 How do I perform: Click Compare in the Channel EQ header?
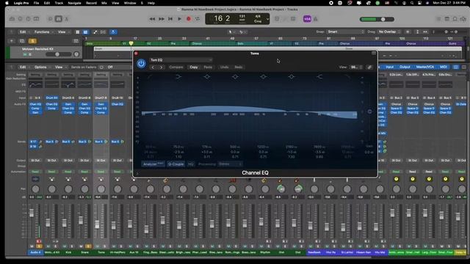(176, 67)
